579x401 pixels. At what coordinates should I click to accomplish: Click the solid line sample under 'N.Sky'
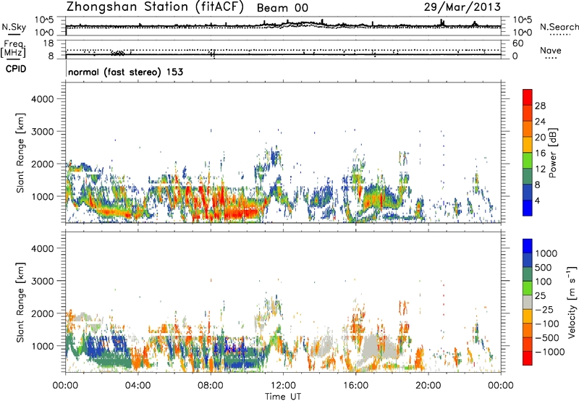click(14, 35)
